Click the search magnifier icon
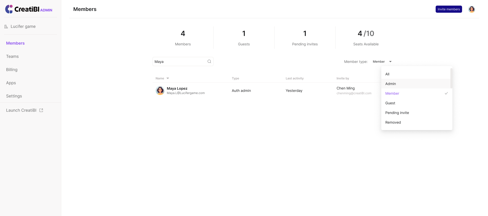Viewport: 488px width, 216px height. tap(209, 61)
